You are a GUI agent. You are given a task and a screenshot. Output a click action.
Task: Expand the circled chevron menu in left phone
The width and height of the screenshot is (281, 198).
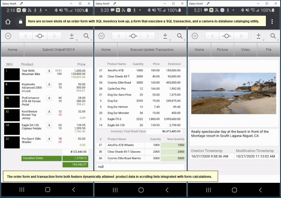(8, 36)
